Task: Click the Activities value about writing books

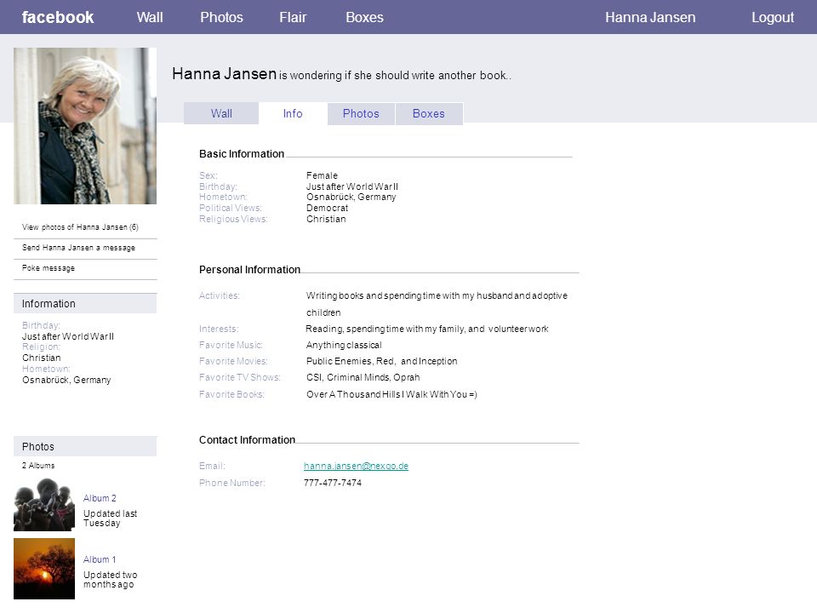Action: [x=437, y=304]
